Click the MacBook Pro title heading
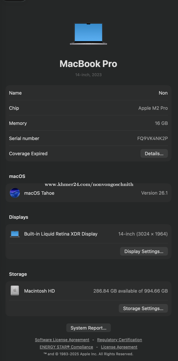178x361 pixels. pyautogui.click(x=88, y=64)
